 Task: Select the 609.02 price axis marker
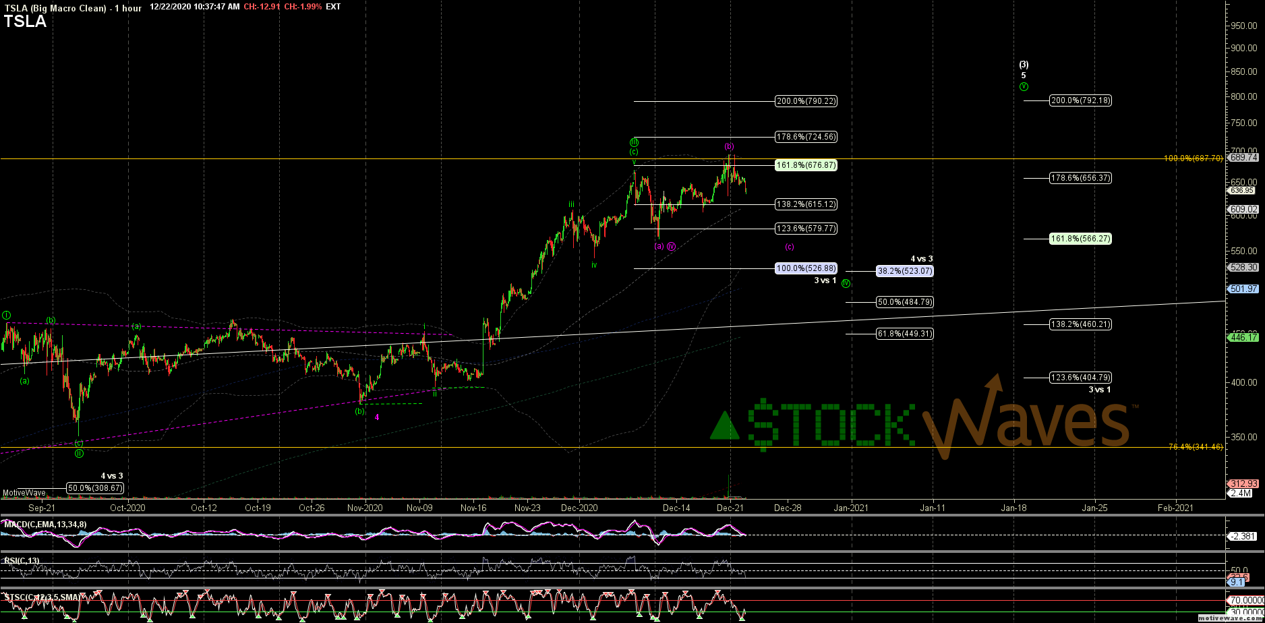coord(1243,210)
